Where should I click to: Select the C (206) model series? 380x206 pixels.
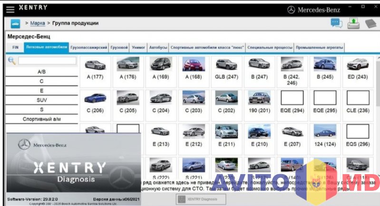tap(96, 102)
